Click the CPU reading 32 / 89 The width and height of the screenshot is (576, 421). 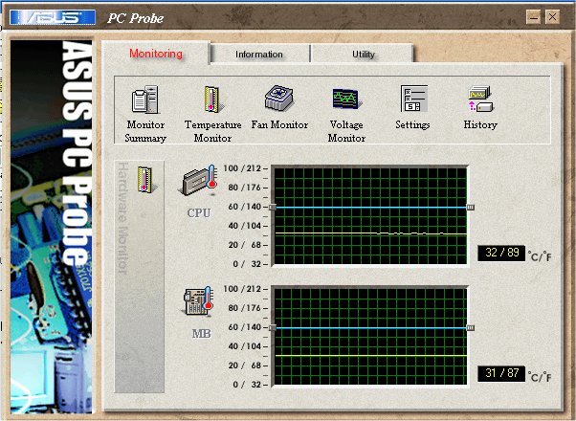pos(501,253)
